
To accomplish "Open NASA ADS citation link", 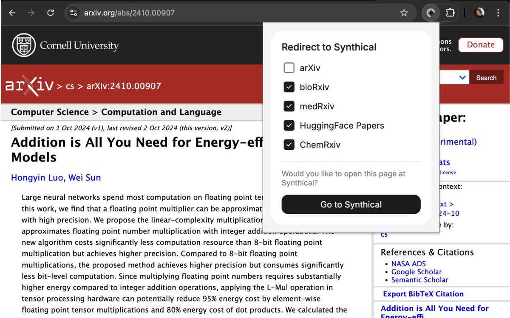I will coord(408,264).
